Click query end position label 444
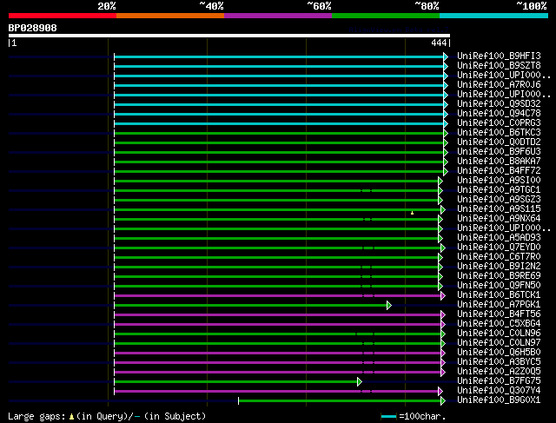 coord(439,43)
